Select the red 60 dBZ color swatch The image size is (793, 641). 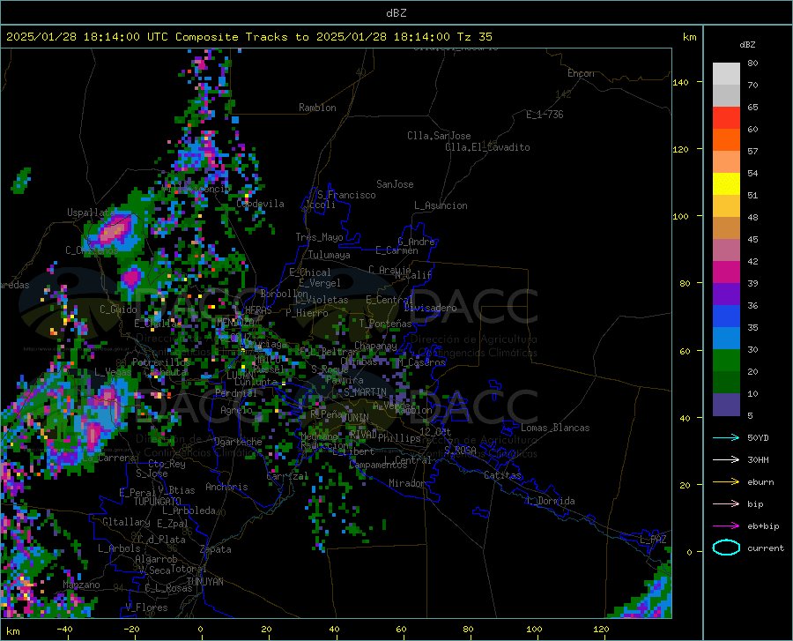726,118
